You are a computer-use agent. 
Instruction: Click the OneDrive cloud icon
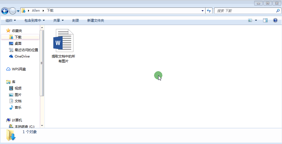[11, 56]
